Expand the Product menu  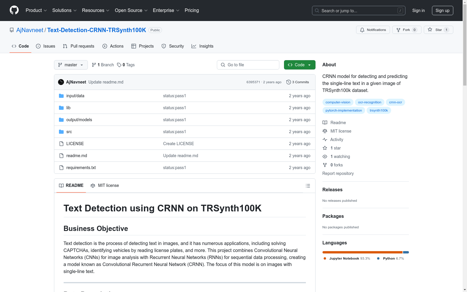(x=36, y=10)
